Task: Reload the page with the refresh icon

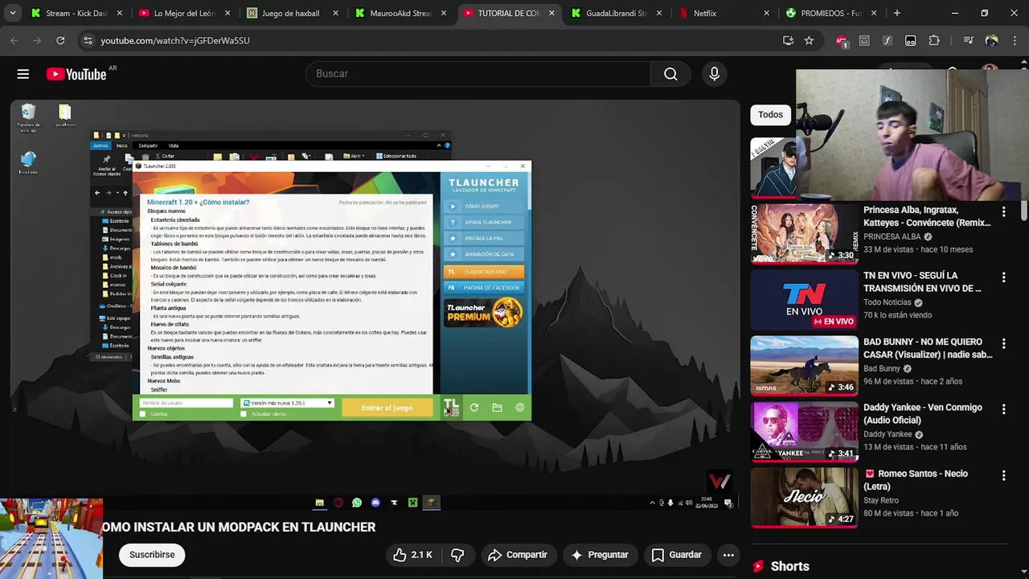Action: click(x=60, y=40)
